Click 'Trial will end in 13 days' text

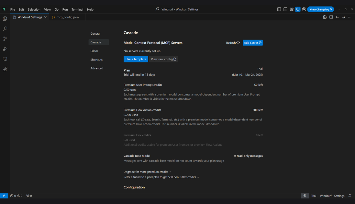139,74
